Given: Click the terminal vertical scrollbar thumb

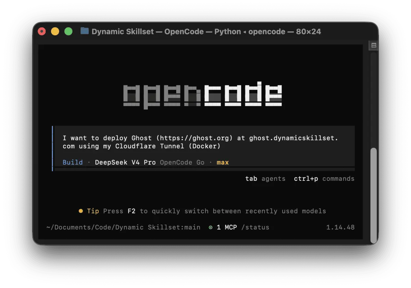Looking at the screenshot, I should tap(374, 195).
